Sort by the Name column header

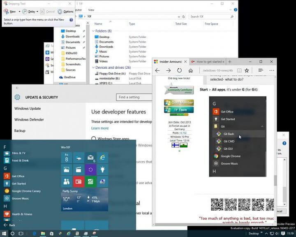98,24
